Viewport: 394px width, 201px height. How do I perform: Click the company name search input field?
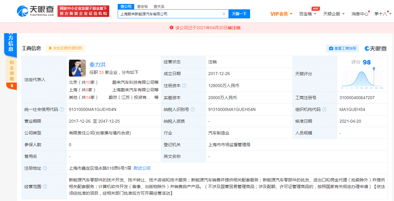pos(170,14)
